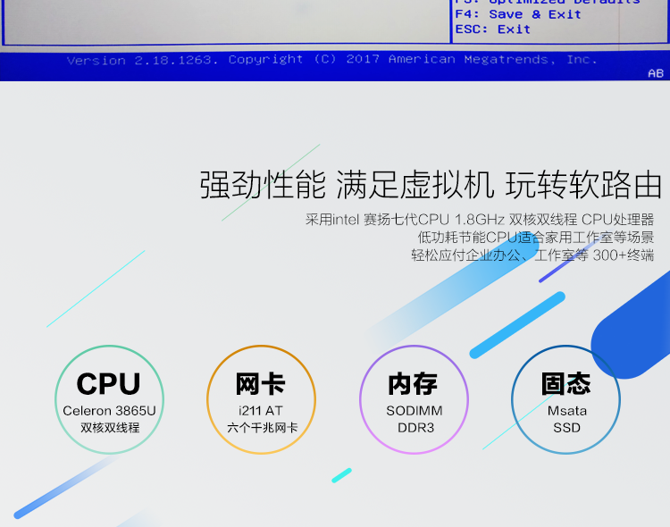Click the 内存 SODIMM DDR3 circle badge

click(x=414, y=399)
